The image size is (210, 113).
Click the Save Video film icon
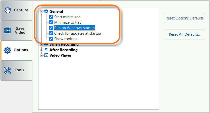coord(8,31)
